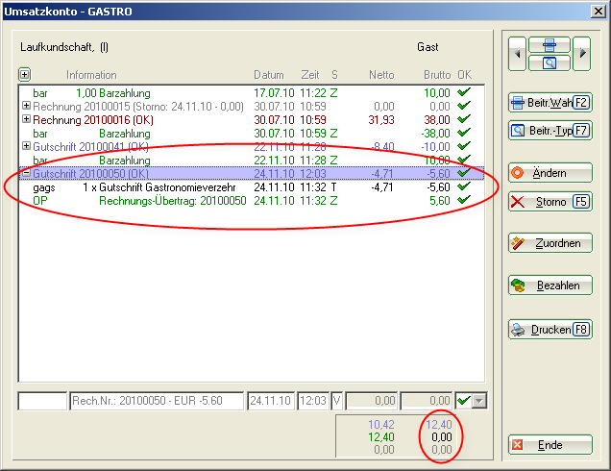
Task: Click the Brutto column header
Action: 437,74
